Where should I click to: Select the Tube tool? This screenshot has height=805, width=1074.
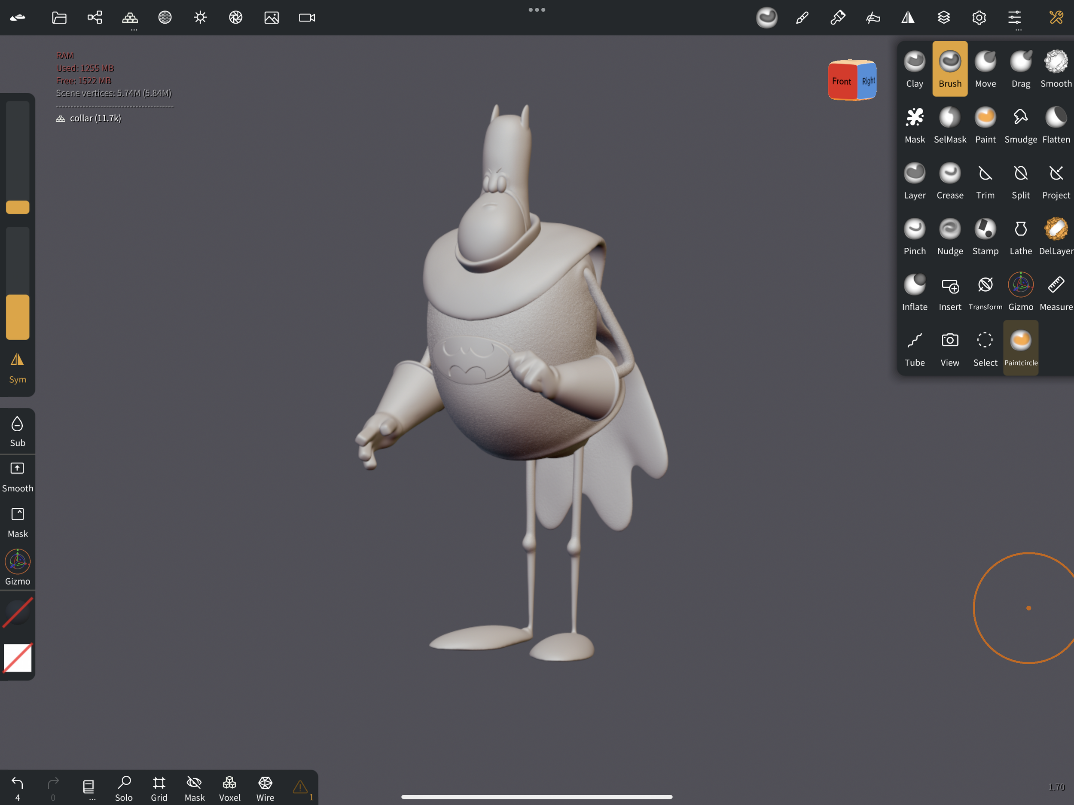click(x=914, y=348)
